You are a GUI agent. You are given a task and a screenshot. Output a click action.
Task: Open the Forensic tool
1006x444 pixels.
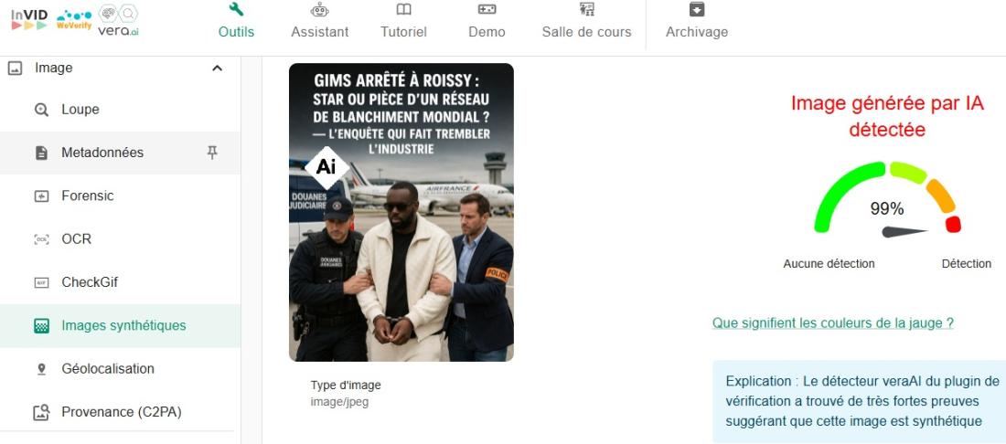(121, 196)
